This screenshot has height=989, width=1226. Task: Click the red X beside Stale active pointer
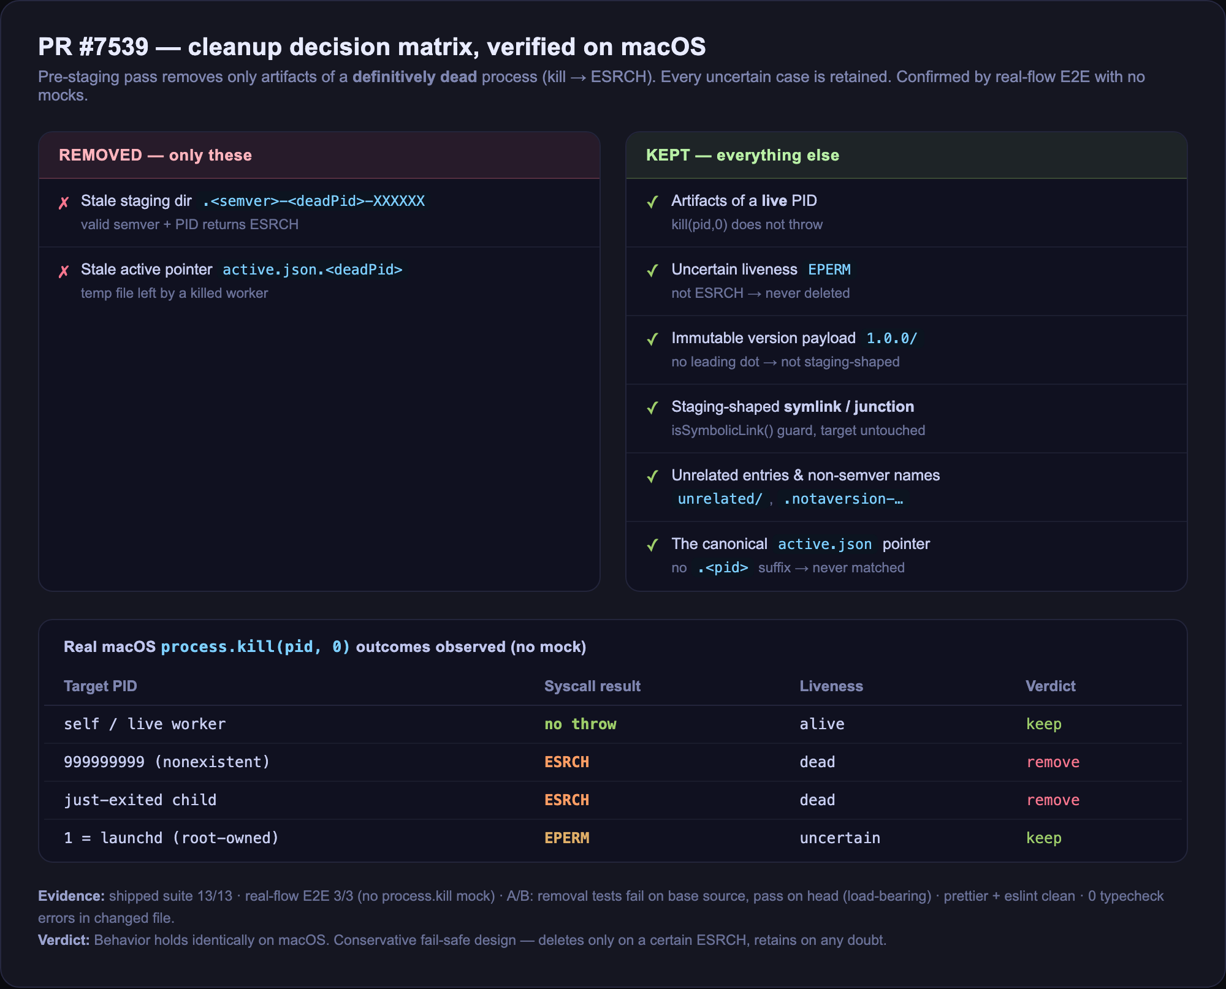point(64,271)
